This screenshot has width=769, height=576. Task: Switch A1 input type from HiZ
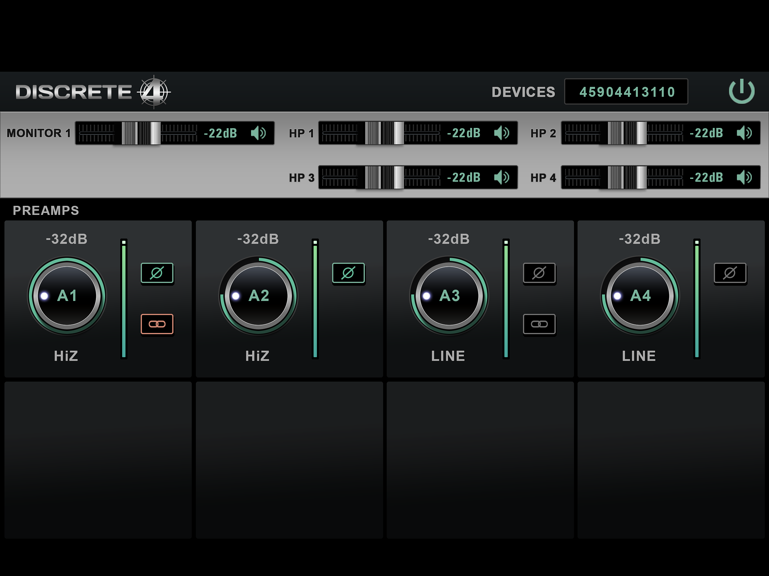(66, 356)
